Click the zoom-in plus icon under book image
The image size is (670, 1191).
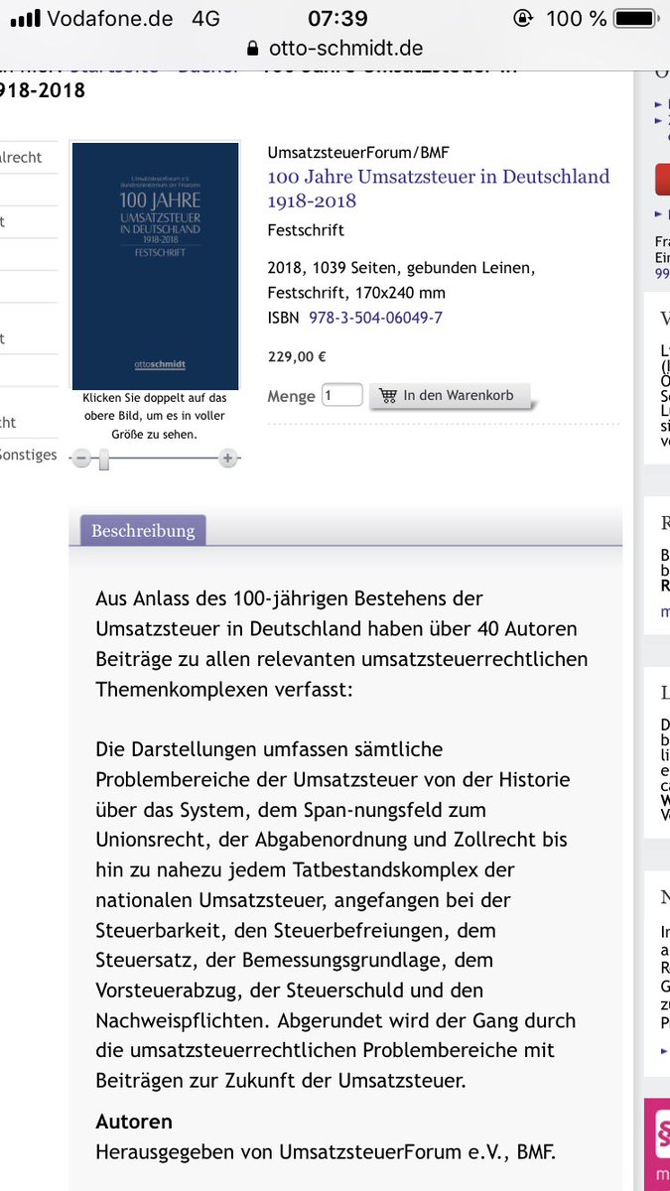228,458
